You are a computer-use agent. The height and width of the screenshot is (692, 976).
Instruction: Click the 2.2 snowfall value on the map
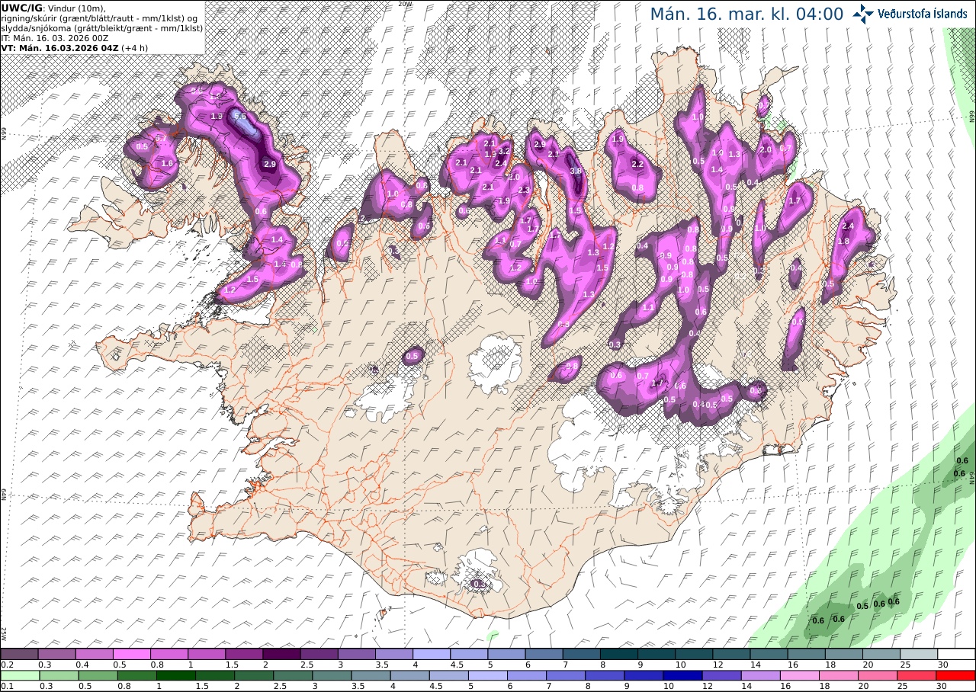[x=637, y=165]
